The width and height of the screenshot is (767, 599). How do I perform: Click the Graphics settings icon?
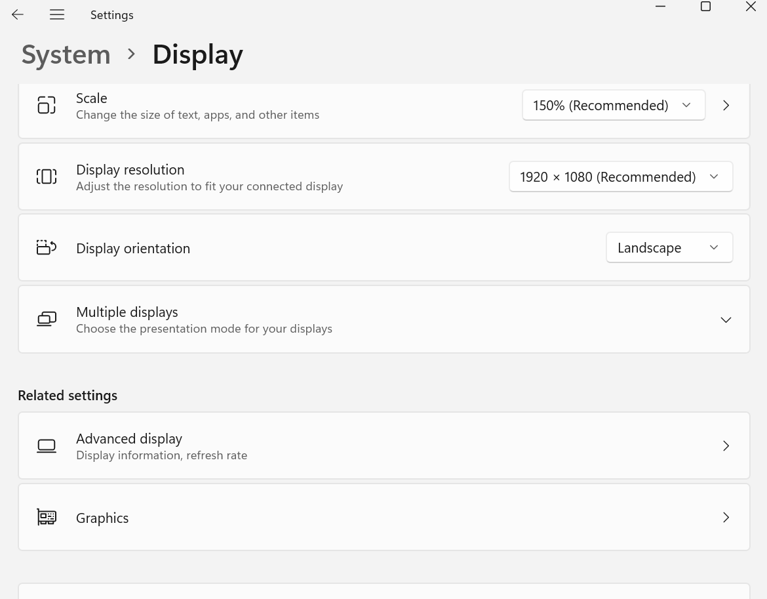47,517
